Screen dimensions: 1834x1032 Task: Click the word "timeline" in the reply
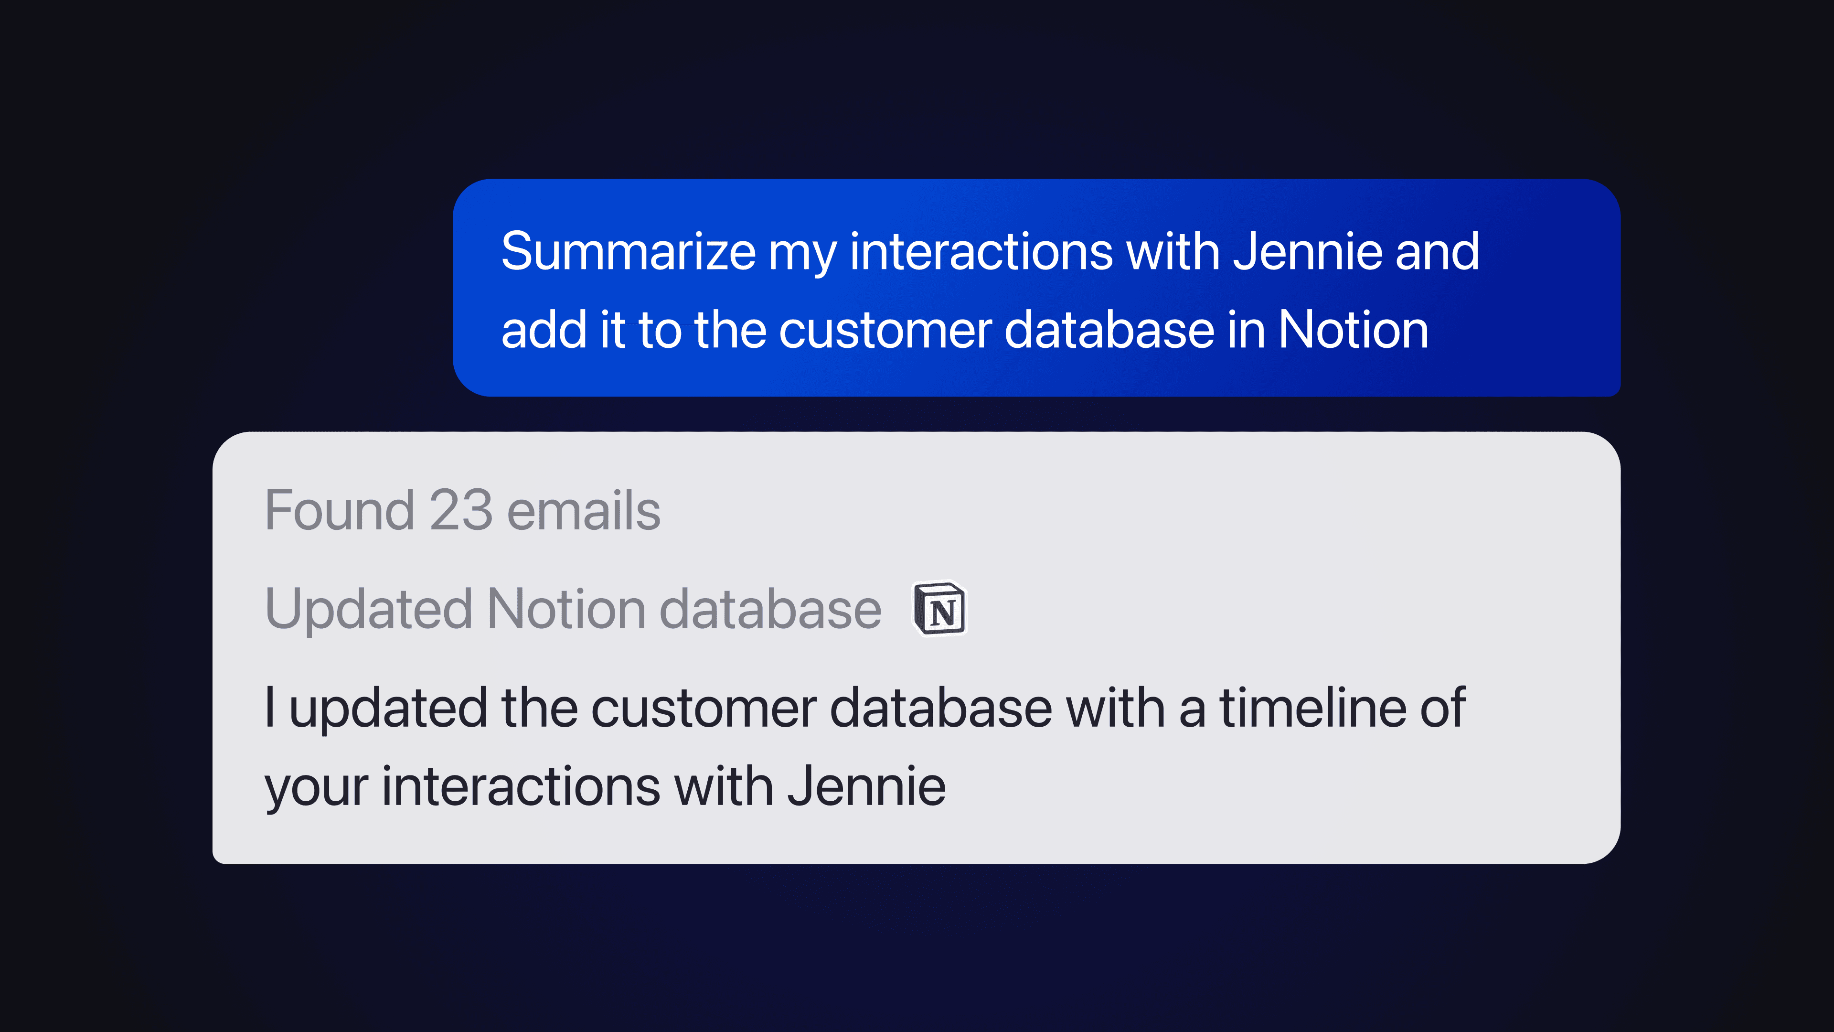click(x=1312, y=709)
